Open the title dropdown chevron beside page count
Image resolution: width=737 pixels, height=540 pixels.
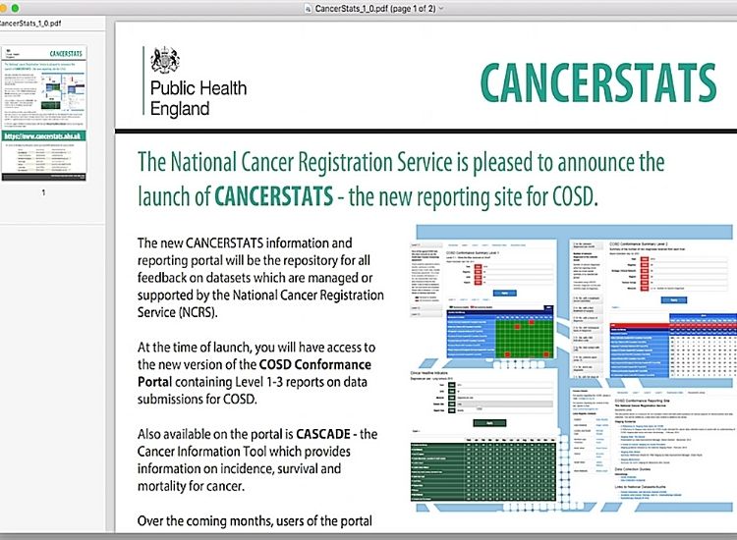[x=441, y=8]
